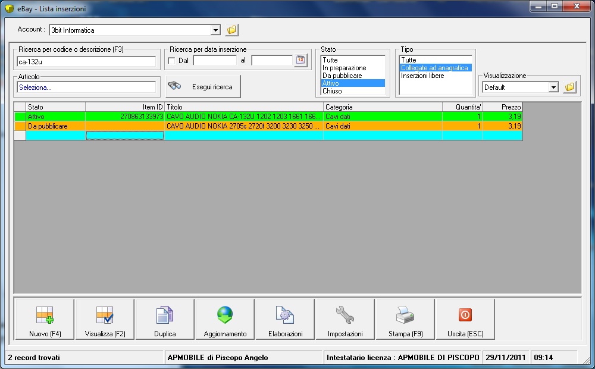The width and height of the screenshot is (595, 369).
Task: Click the search field containing ca-132u
Action: [86, 61]
